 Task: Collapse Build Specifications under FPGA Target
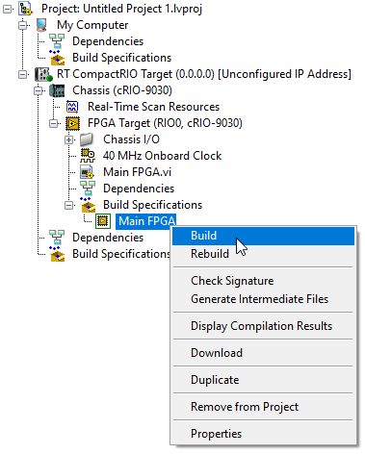click(69, 206)
